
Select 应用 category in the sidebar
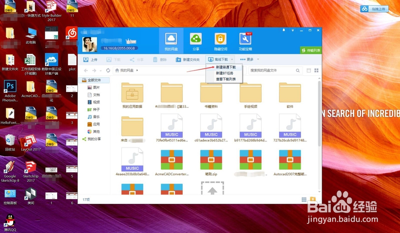point(94,124)
